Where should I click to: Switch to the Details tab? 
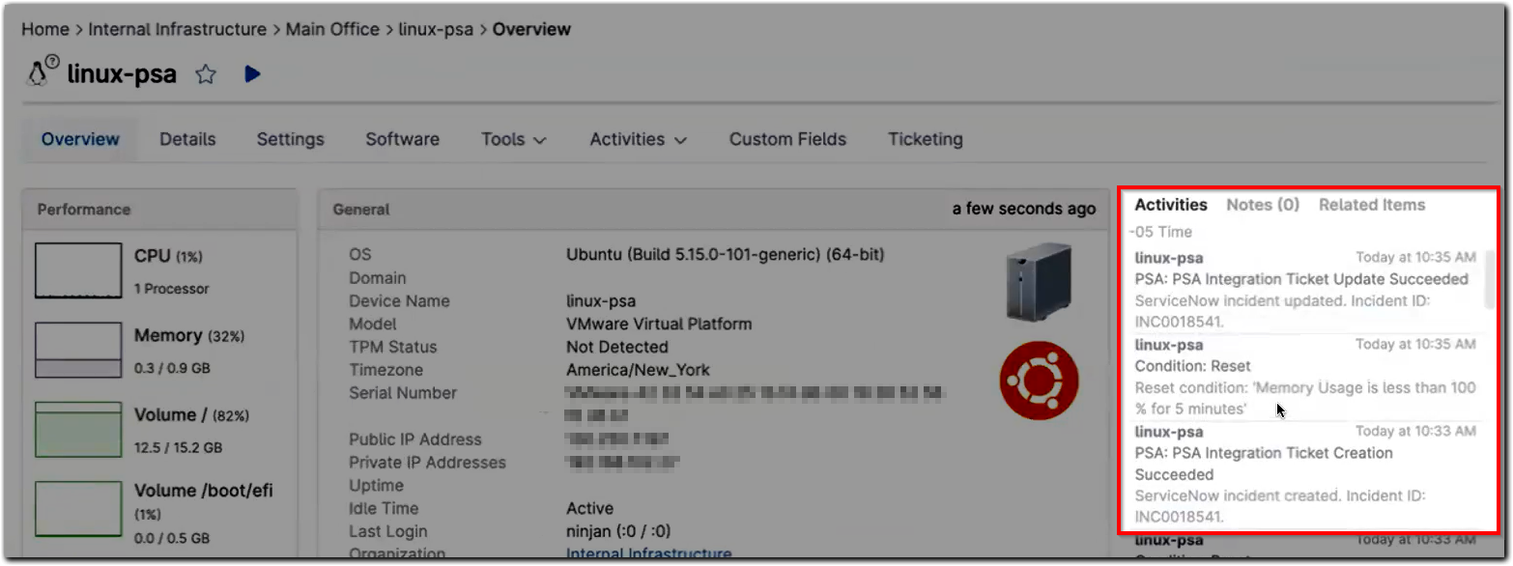coord(187,139)
